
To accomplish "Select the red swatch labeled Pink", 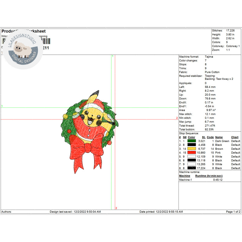I will (x=191, y=153).
